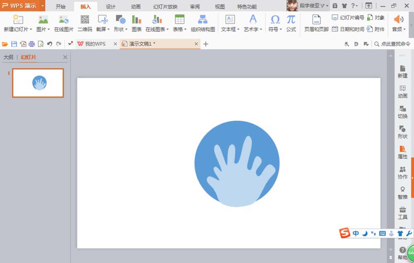Image resolution: width=414 pixels, height=263 pixels.
Task: Expand the 艺术字 dropdown arrow
Action: click(261, 29)
